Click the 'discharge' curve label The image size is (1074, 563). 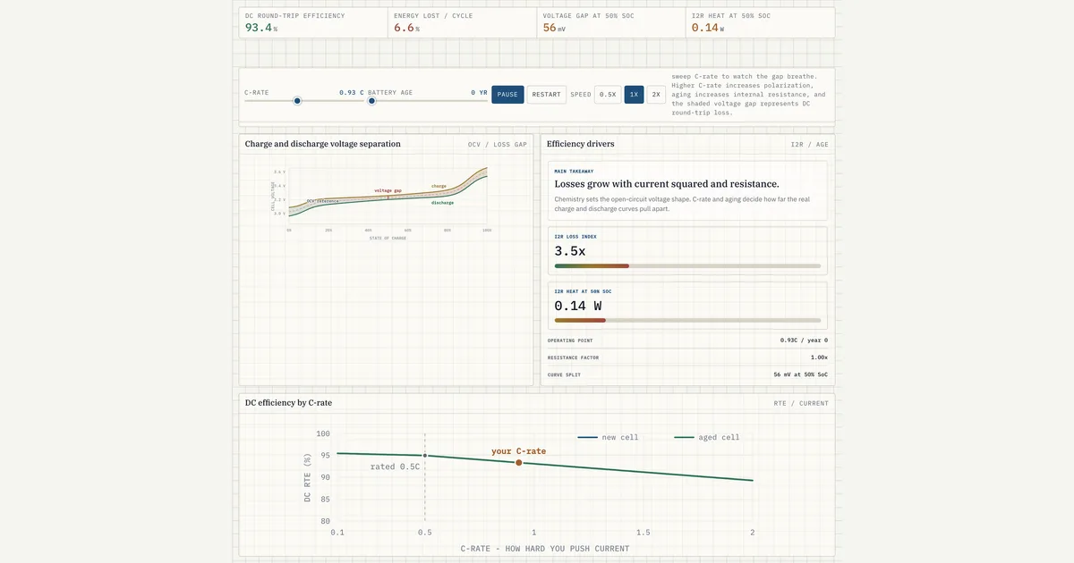[442, 203]
